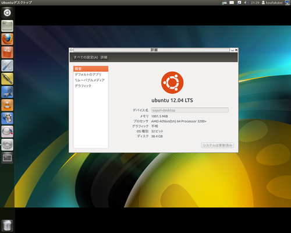Click the AMD Athlon 64 Processor text
Screen dimensions: 291x233
pos(179,121)
